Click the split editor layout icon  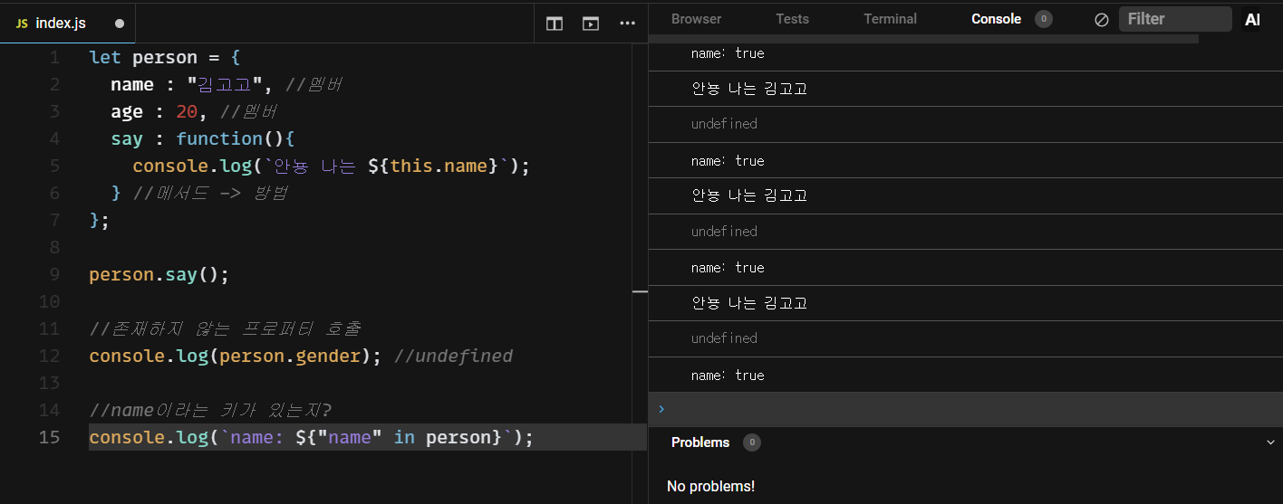coord(555,24)
